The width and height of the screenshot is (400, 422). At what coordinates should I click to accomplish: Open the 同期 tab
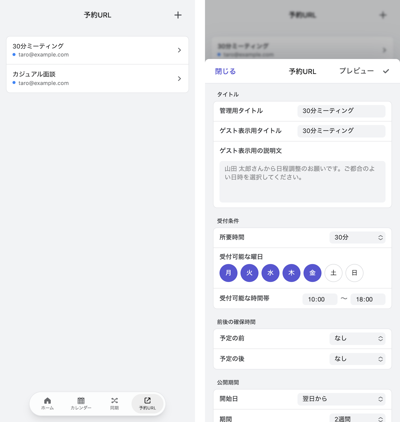click(x=114, y=404)
